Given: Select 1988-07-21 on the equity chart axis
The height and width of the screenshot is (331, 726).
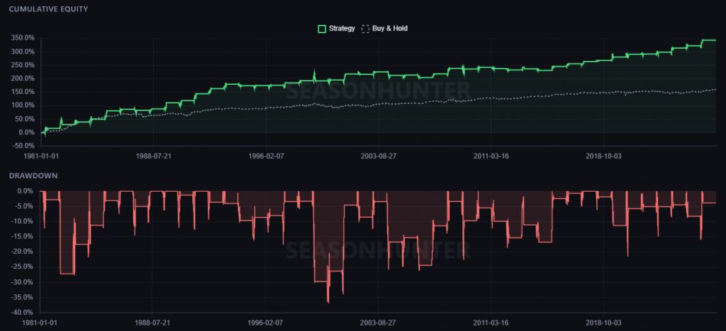Looking at the screenshot, I should click(x=153, y=156).
